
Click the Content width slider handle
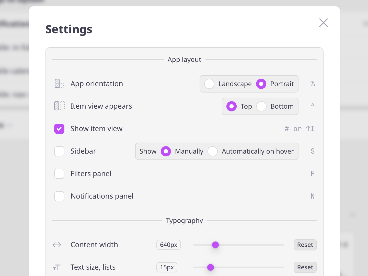215,245
